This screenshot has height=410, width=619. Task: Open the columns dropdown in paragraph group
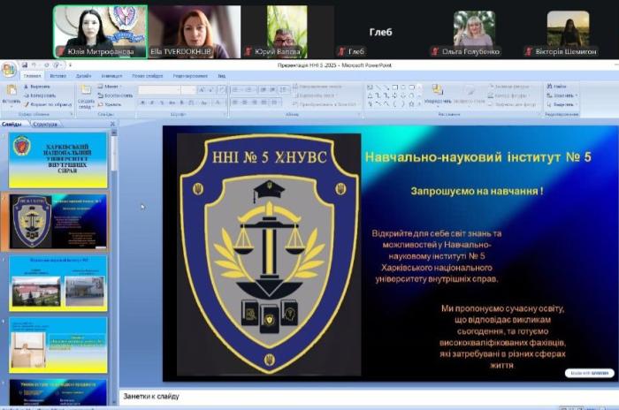click(x=275, y=102)
